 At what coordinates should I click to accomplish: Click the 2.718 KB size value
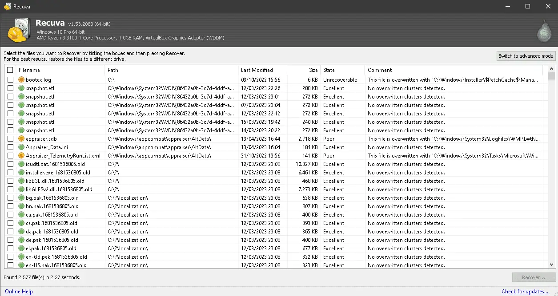308,139
